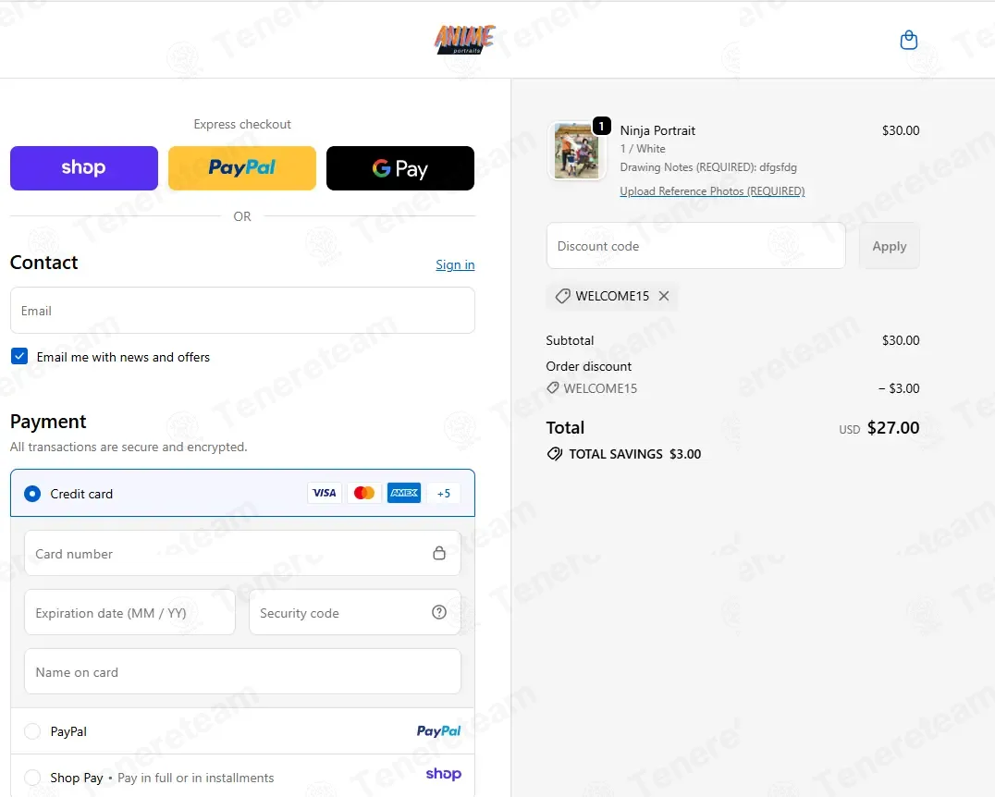
Task: Click the 'Express checkout' heading
Action: [x=242, y=125]
